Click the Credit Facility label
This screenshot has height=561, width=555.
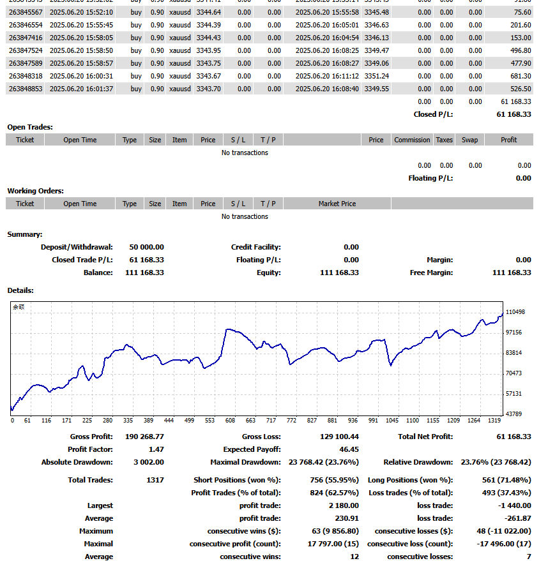click(255, 247)
